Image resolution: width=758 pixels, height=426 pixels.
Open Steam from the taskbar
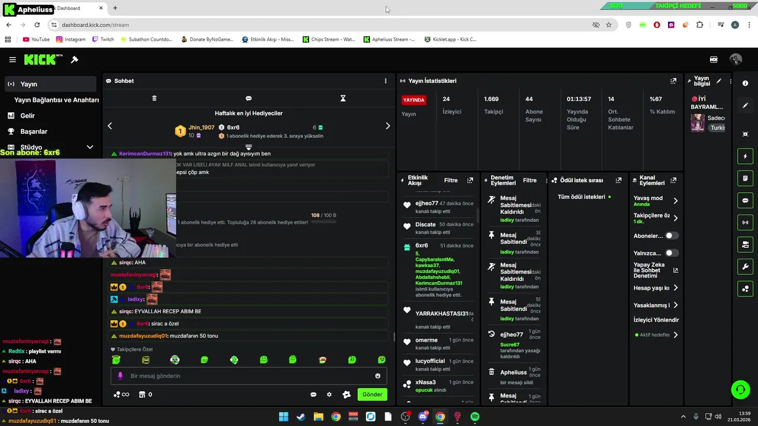click(301, 417)
